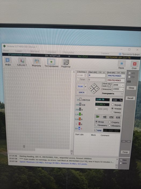This screenshot has height=189, width=141.
Task: Click the blue Err X marker icon
Action: click(79, 129)
